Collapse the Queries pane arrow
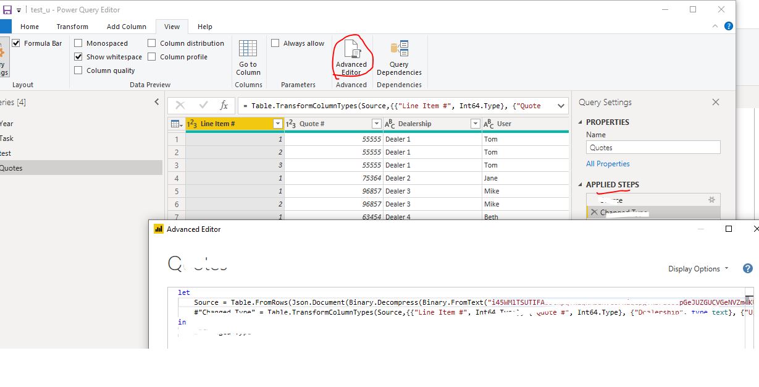Screen dimensions: 759x387 tap(157, 102)
